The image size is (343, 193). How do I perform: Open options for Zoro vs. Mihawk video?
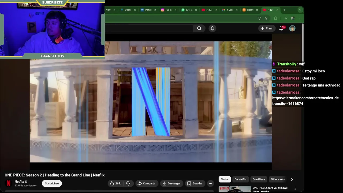tap(295, 188)
